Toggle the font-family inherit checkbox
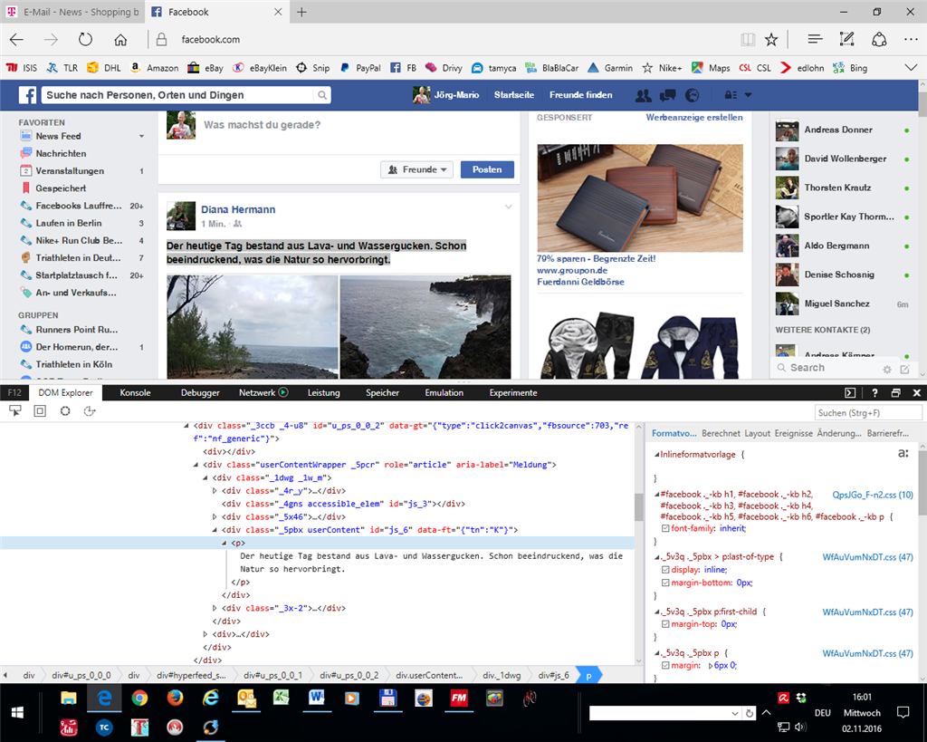927x742 pixels. [x=665, y=528]
